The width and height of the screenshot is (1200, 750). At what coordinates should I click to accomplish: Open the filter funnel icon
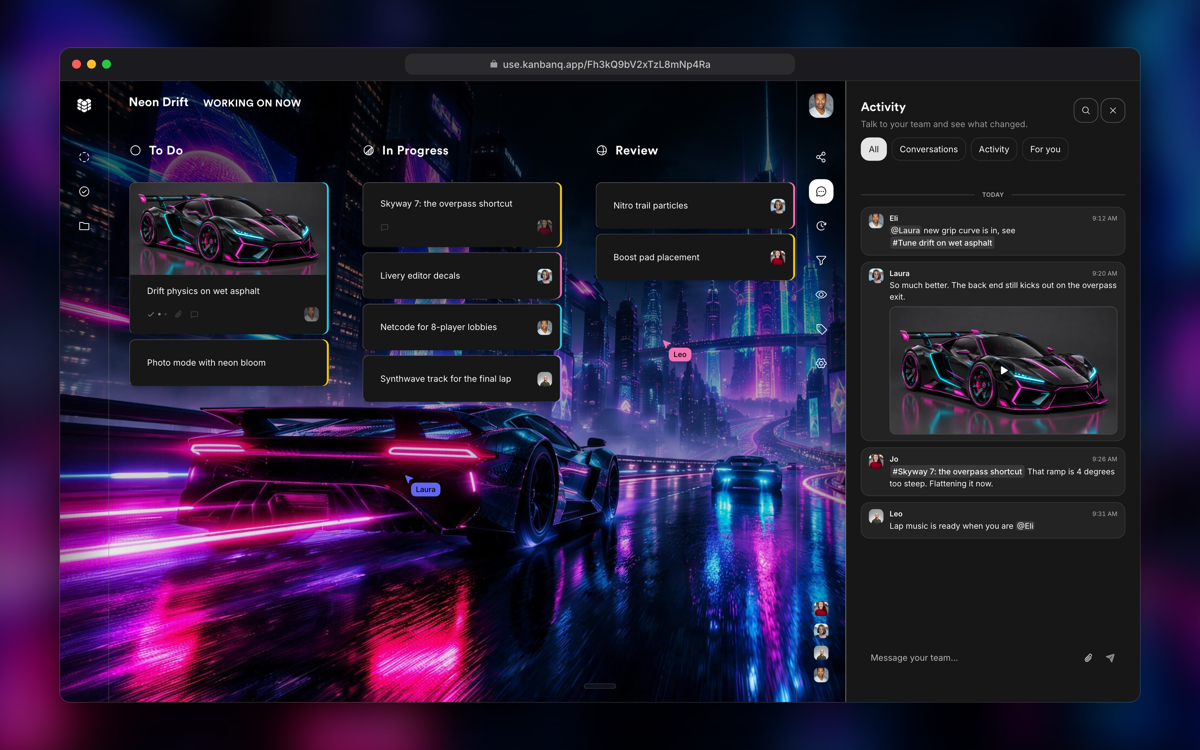click(x=821, y=260)
